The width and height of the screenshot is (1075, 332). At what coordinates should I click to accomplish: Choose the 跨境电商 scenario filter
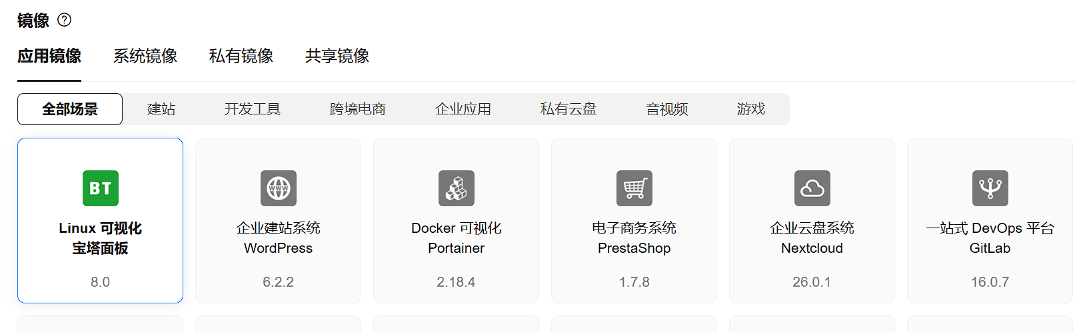tap(358, 109)
